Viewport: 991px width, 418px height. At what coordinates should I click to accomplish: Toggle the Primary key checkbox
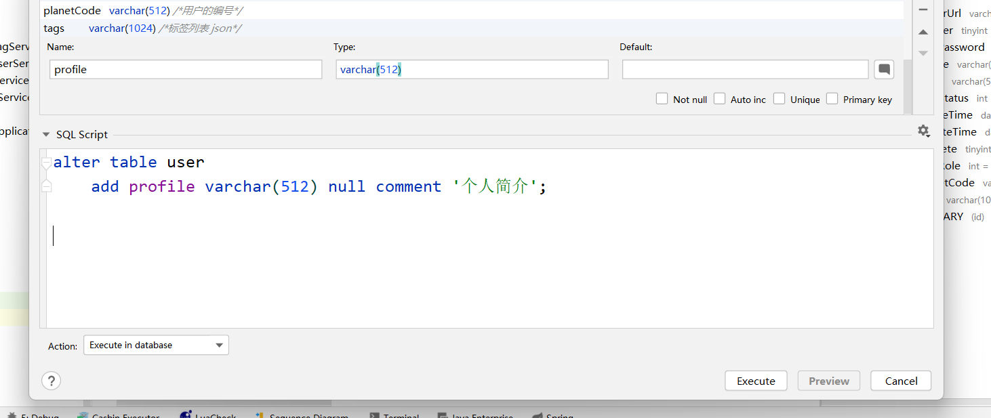coord(832,99)
